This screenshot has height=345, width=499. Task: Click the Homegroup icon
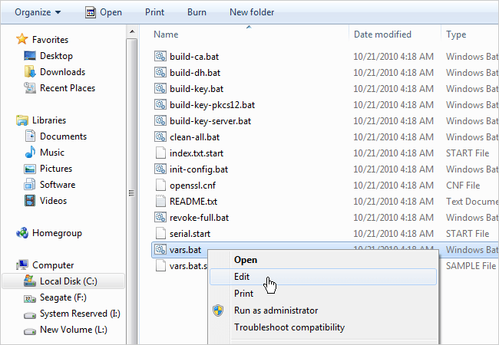coord(22,233)
